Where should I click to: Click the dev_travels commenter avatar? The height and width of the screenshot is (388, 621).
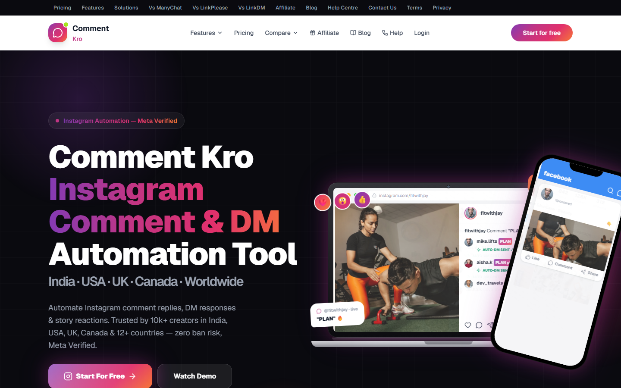click(x=469, y=284)
